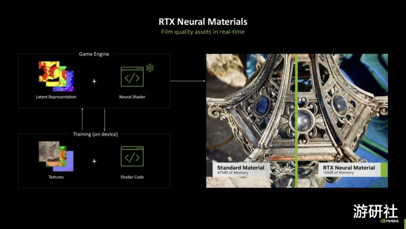Click the 'Textures' caption
This screenshot has height=229, width=406.
(x=56, y=177)
